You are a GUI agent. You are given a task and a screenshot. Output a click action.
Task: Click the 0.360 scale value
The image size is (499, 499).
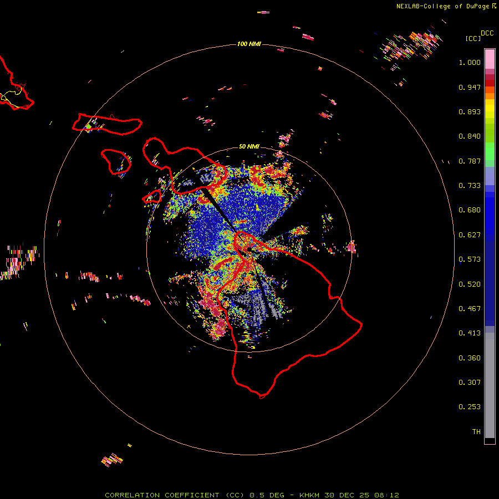[x=470, y=358]
